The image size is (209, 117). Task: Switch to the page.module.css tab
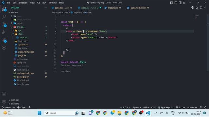click(138, 8)
